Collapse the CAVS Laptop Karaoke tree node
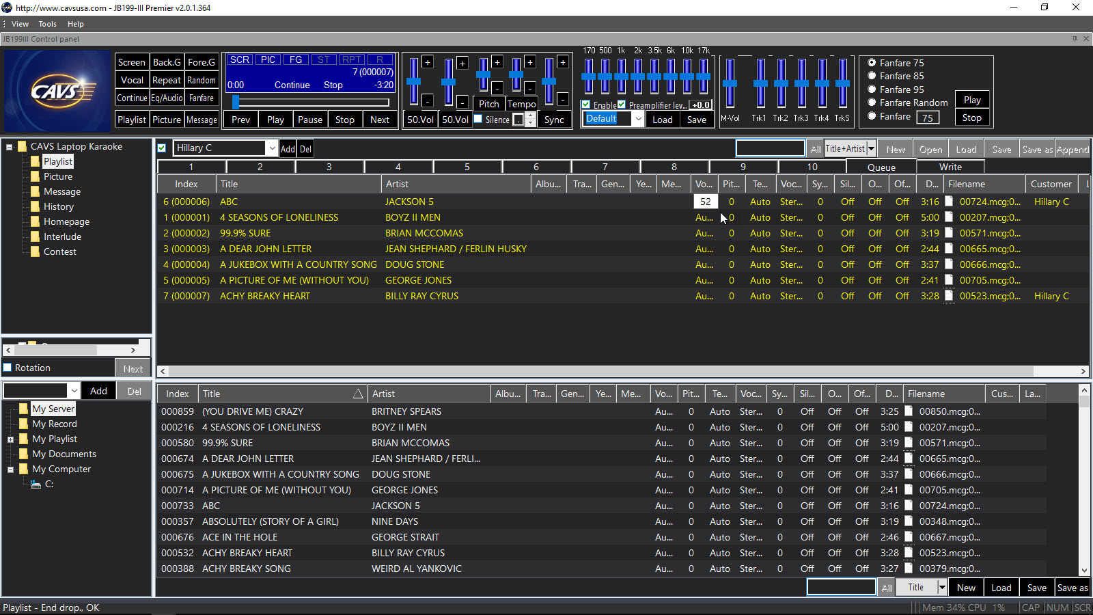 tap(10, 147)
